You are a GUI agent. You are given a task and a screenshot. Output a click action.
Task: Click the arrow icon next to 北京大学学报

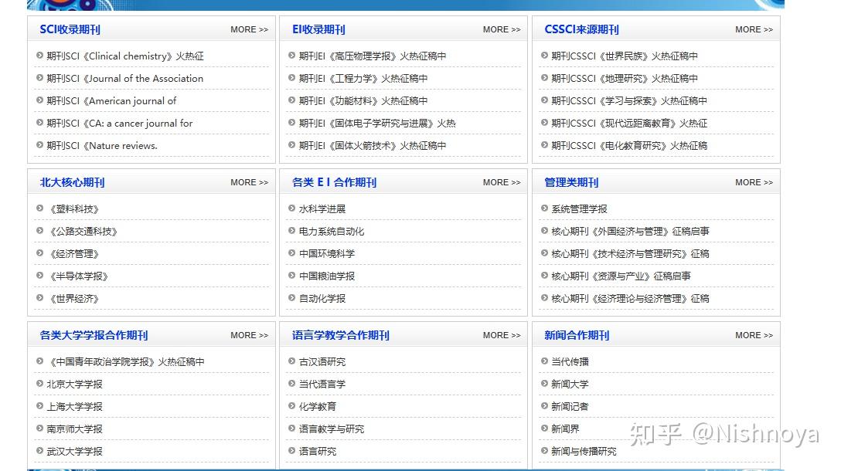39,384
